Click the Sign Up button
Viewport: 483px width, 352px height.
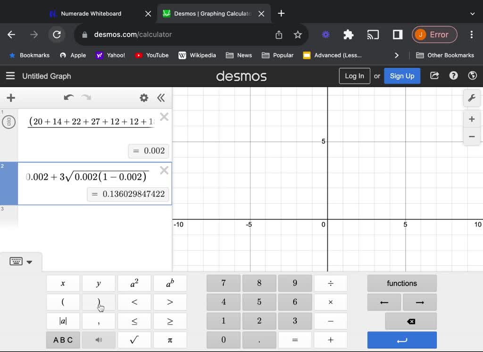402,75
